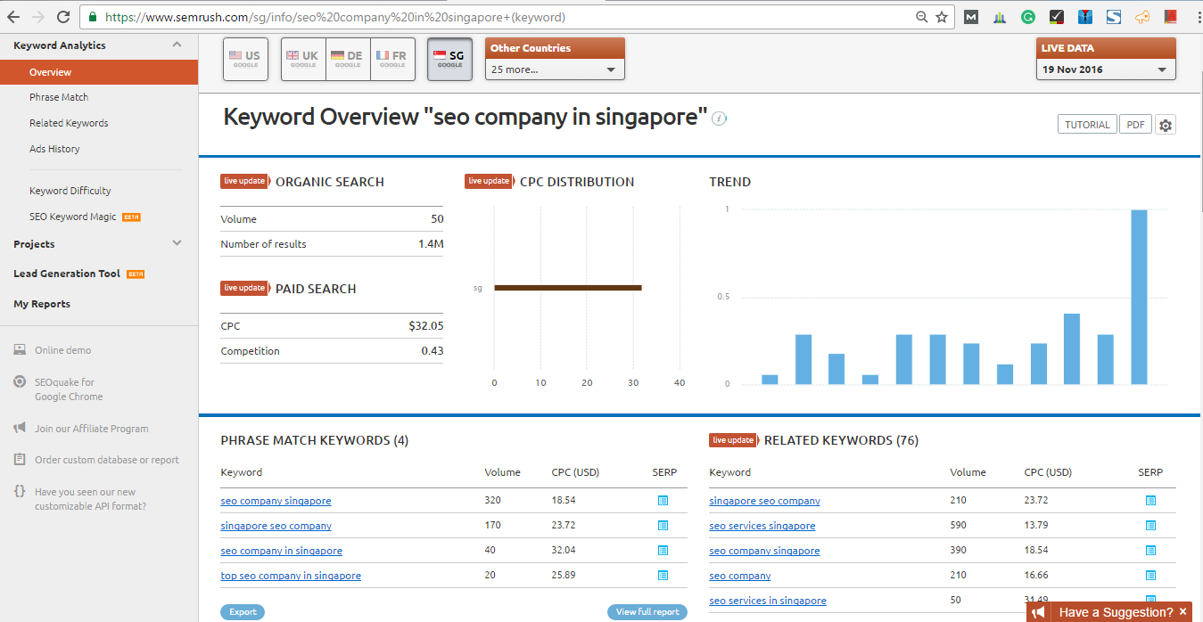
Task: Open report settings via the gear icon
Action: [x=1166, y=125]
